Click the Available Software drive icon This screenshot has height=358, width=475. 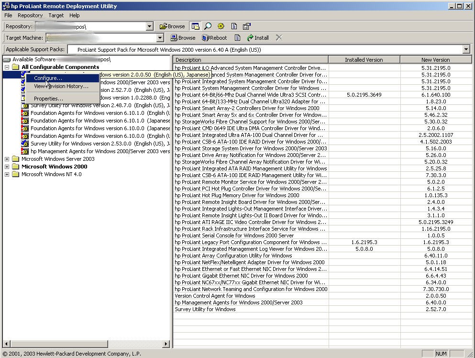coord(7,60)
